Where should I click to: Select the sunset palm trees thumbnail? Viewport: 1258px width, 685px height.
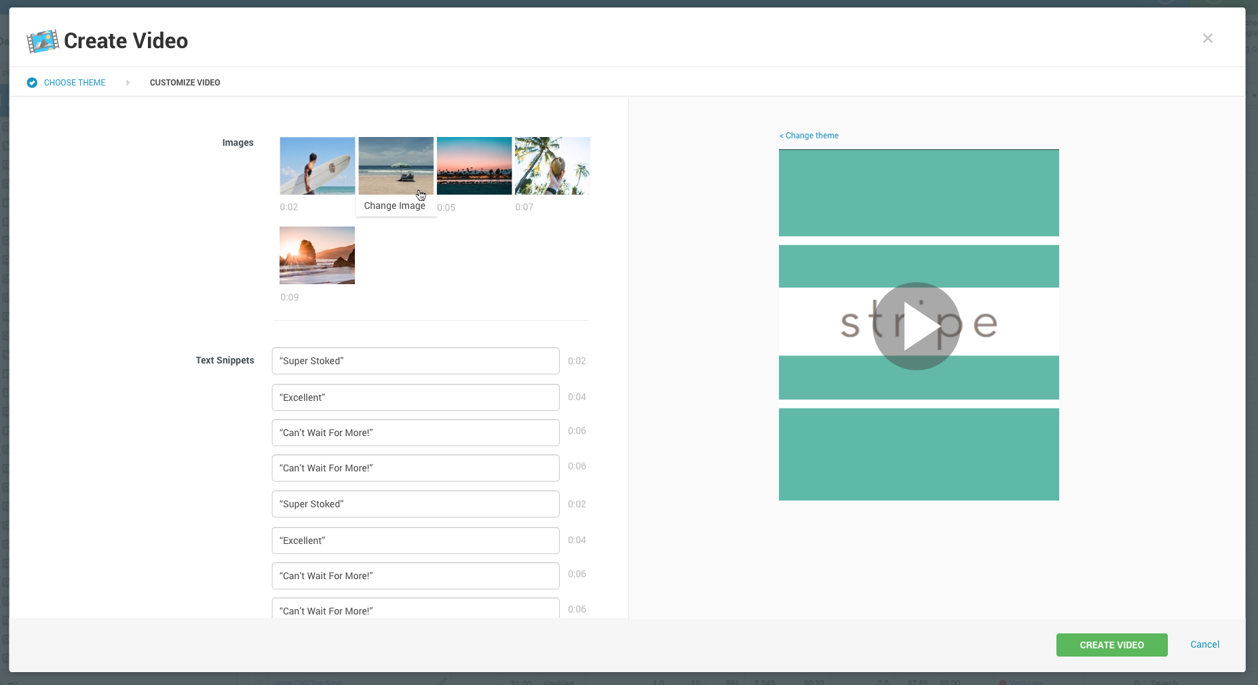pyautogui.click(x=474, y=165)
